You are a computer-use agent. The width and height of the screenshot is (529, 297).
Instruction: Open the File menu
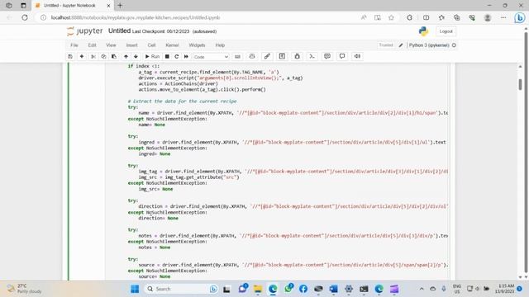coord(74,45)
